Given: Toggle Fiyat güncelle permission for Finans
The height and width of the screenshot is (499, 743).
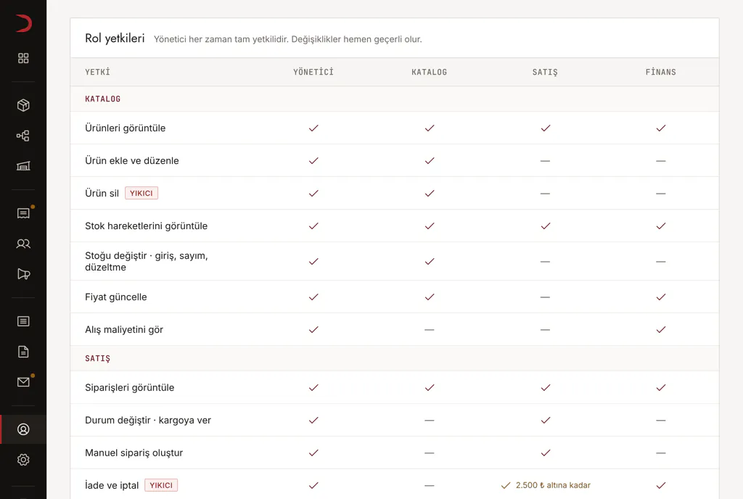Looking at the screenshot, I should click(x=660, y=297).
